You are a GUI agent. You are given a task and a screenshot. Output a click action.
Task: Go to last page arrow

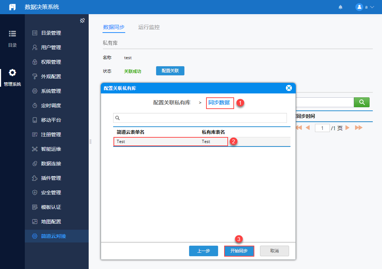click(x=359, y=128)
